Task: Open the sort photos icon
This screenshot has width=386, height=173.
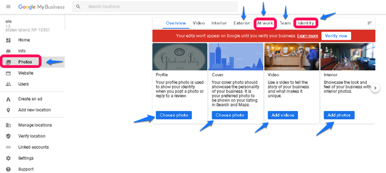Action: [370, 23]
